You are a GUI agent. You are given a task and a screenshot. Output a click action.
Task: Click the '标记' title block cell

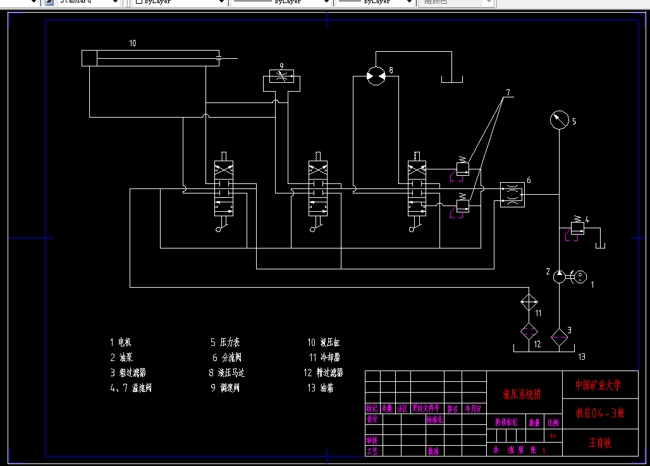[x=372, y=408]
